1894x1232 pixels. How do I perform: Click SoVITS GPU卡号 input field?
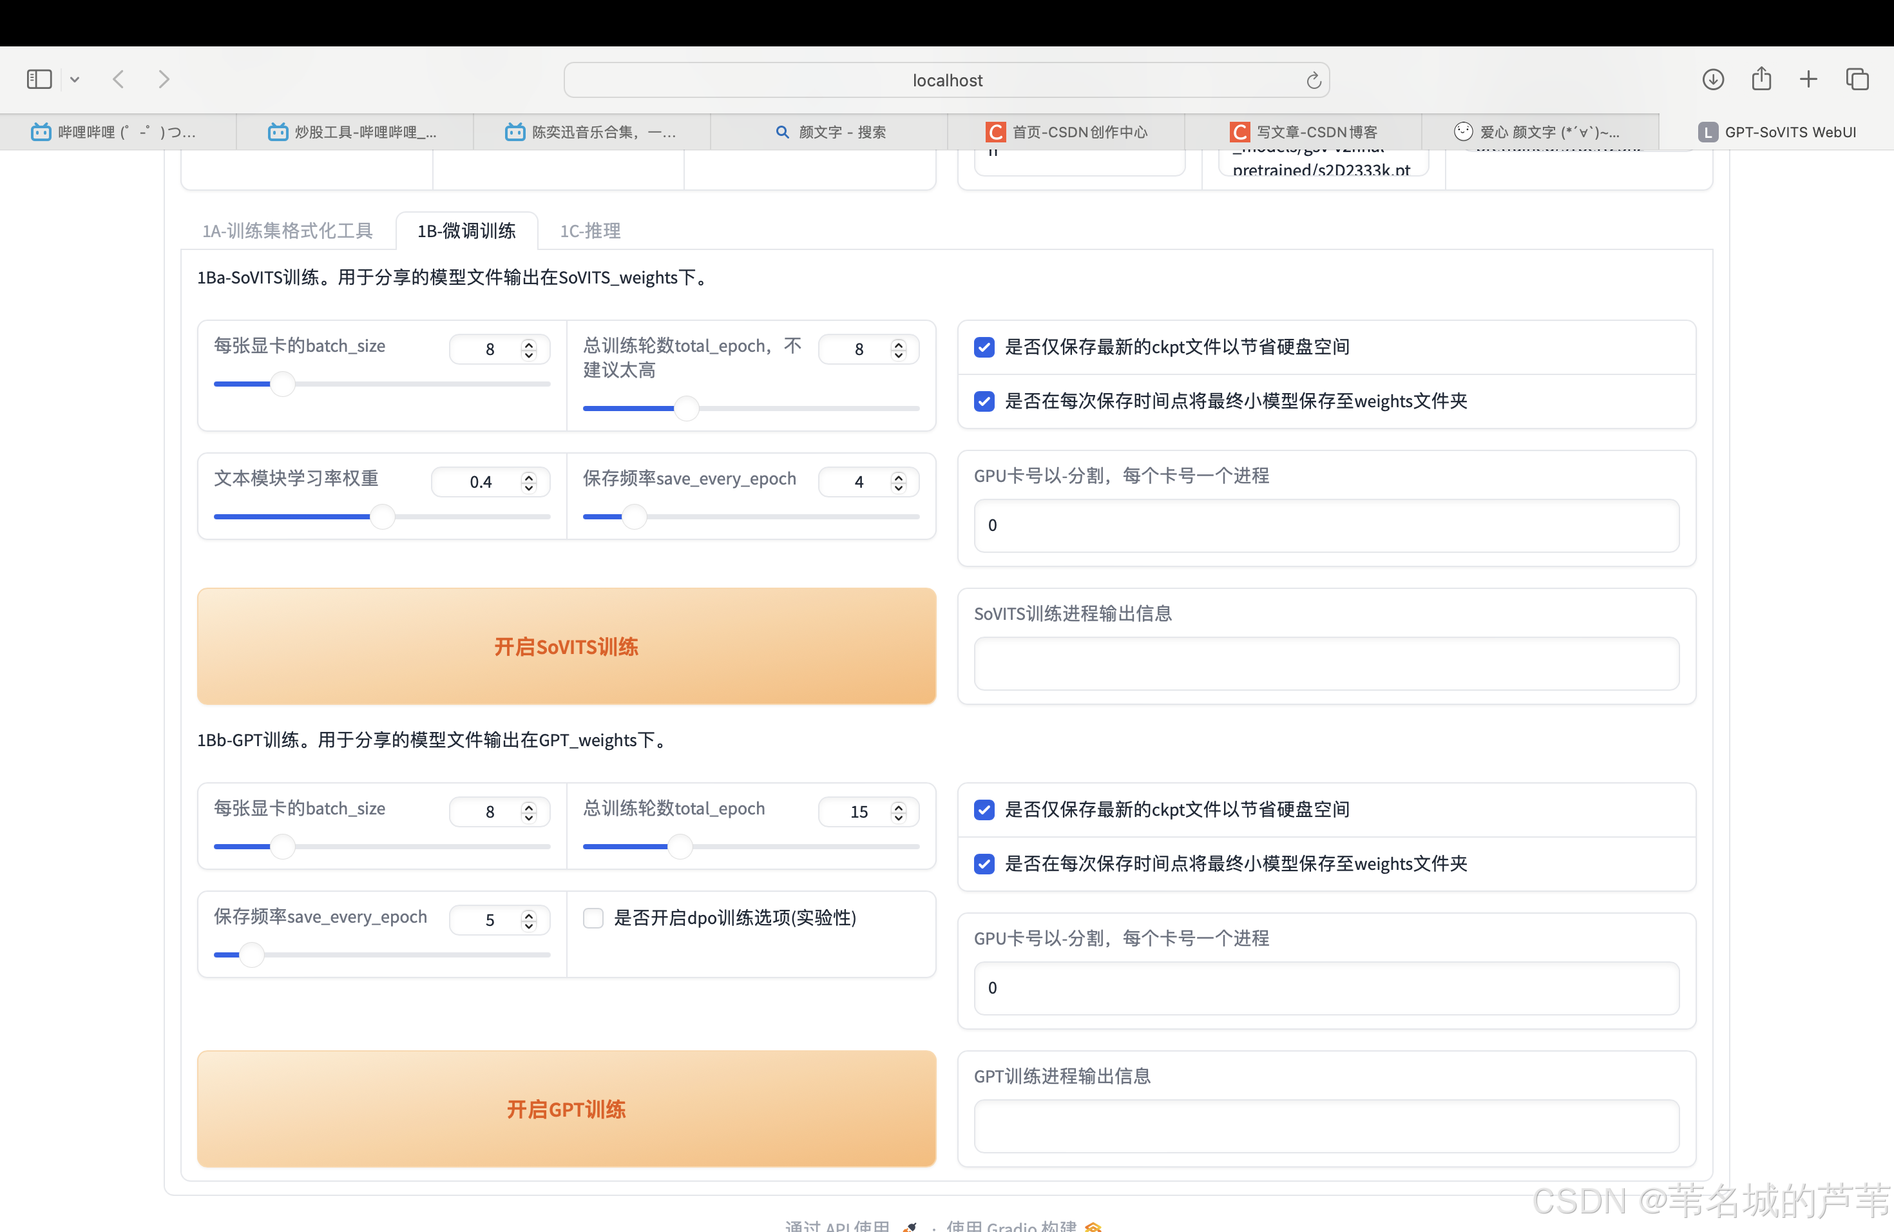[x=1326, y=525]
